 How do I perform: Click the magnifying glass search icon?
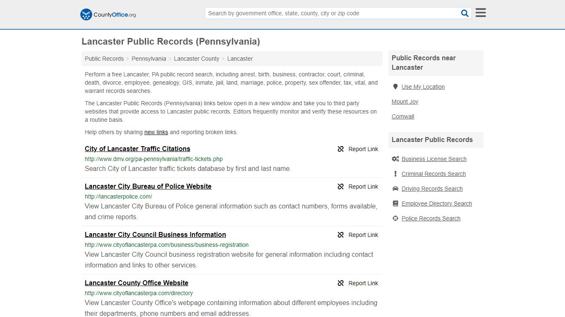click(x=465, y=13)
